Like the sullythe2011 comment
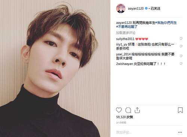The image size is (187, 137). click(x=181, y=39)
